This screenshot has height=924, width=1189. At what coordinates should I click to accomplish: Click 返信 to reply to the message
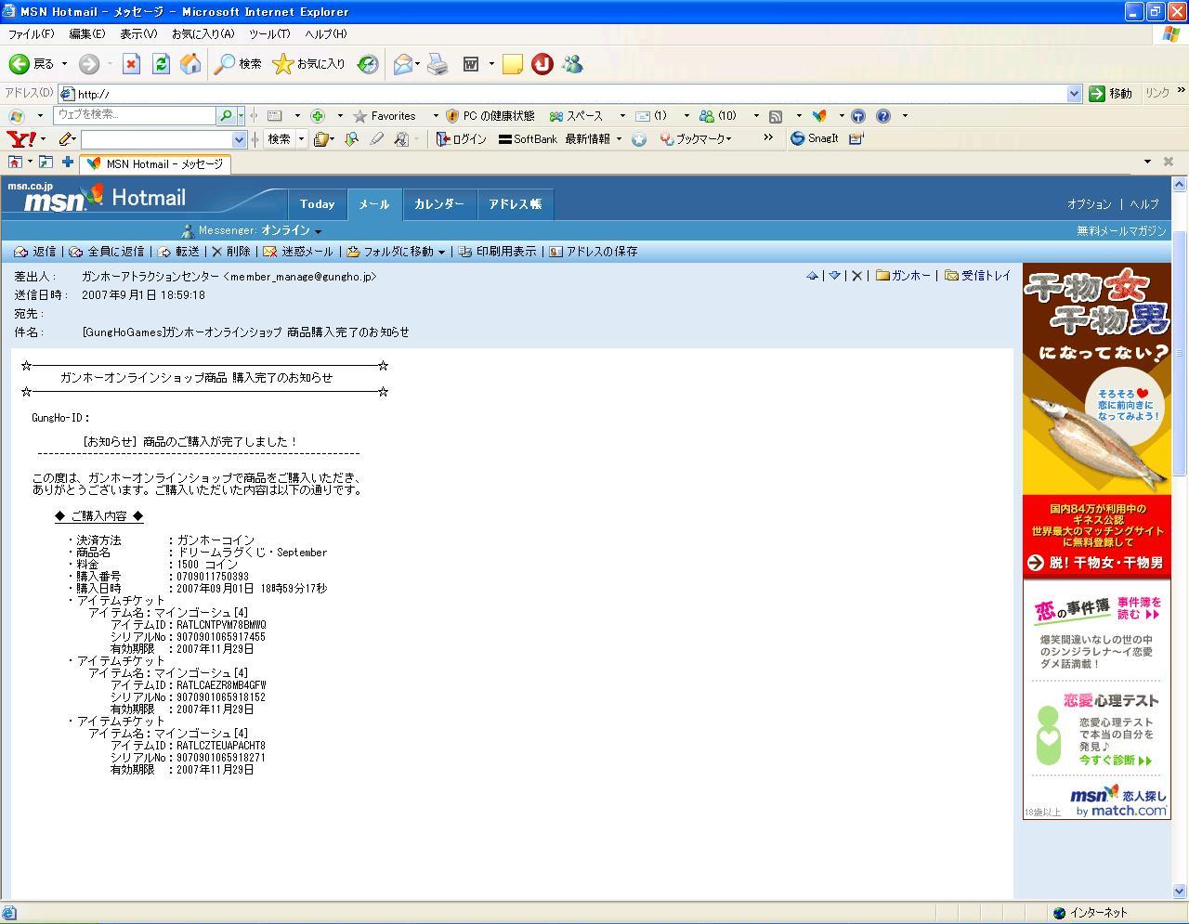click(35, 252)
